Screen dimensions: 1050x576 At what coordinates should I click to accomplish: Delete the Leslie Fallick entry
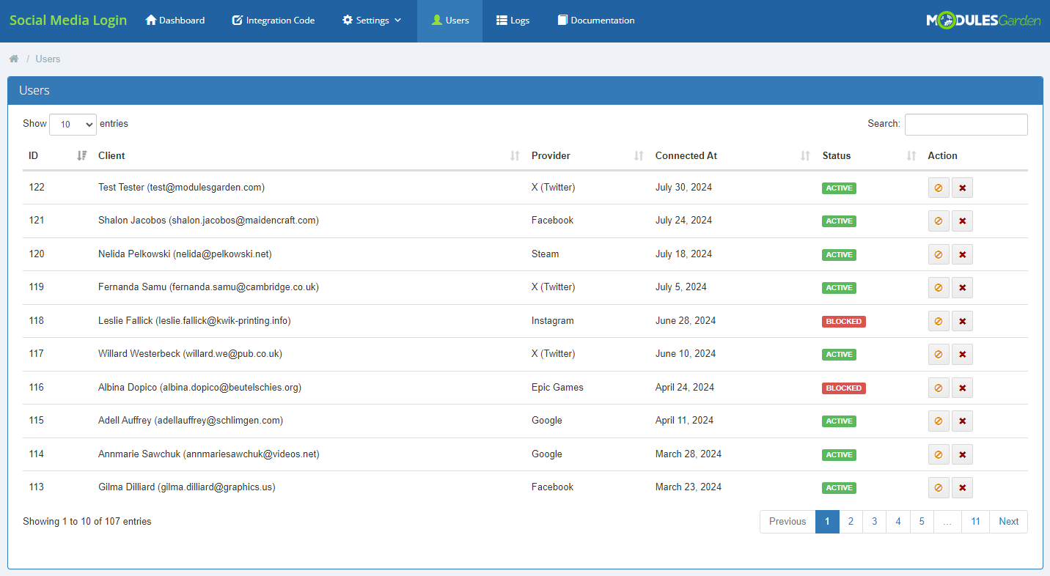point(962,321)
